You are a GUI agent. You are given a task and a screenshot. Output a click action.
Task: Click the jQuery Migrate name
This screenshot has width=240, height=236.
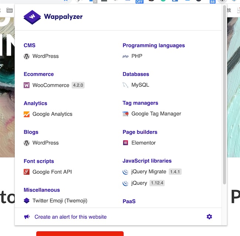click(149, 171)
